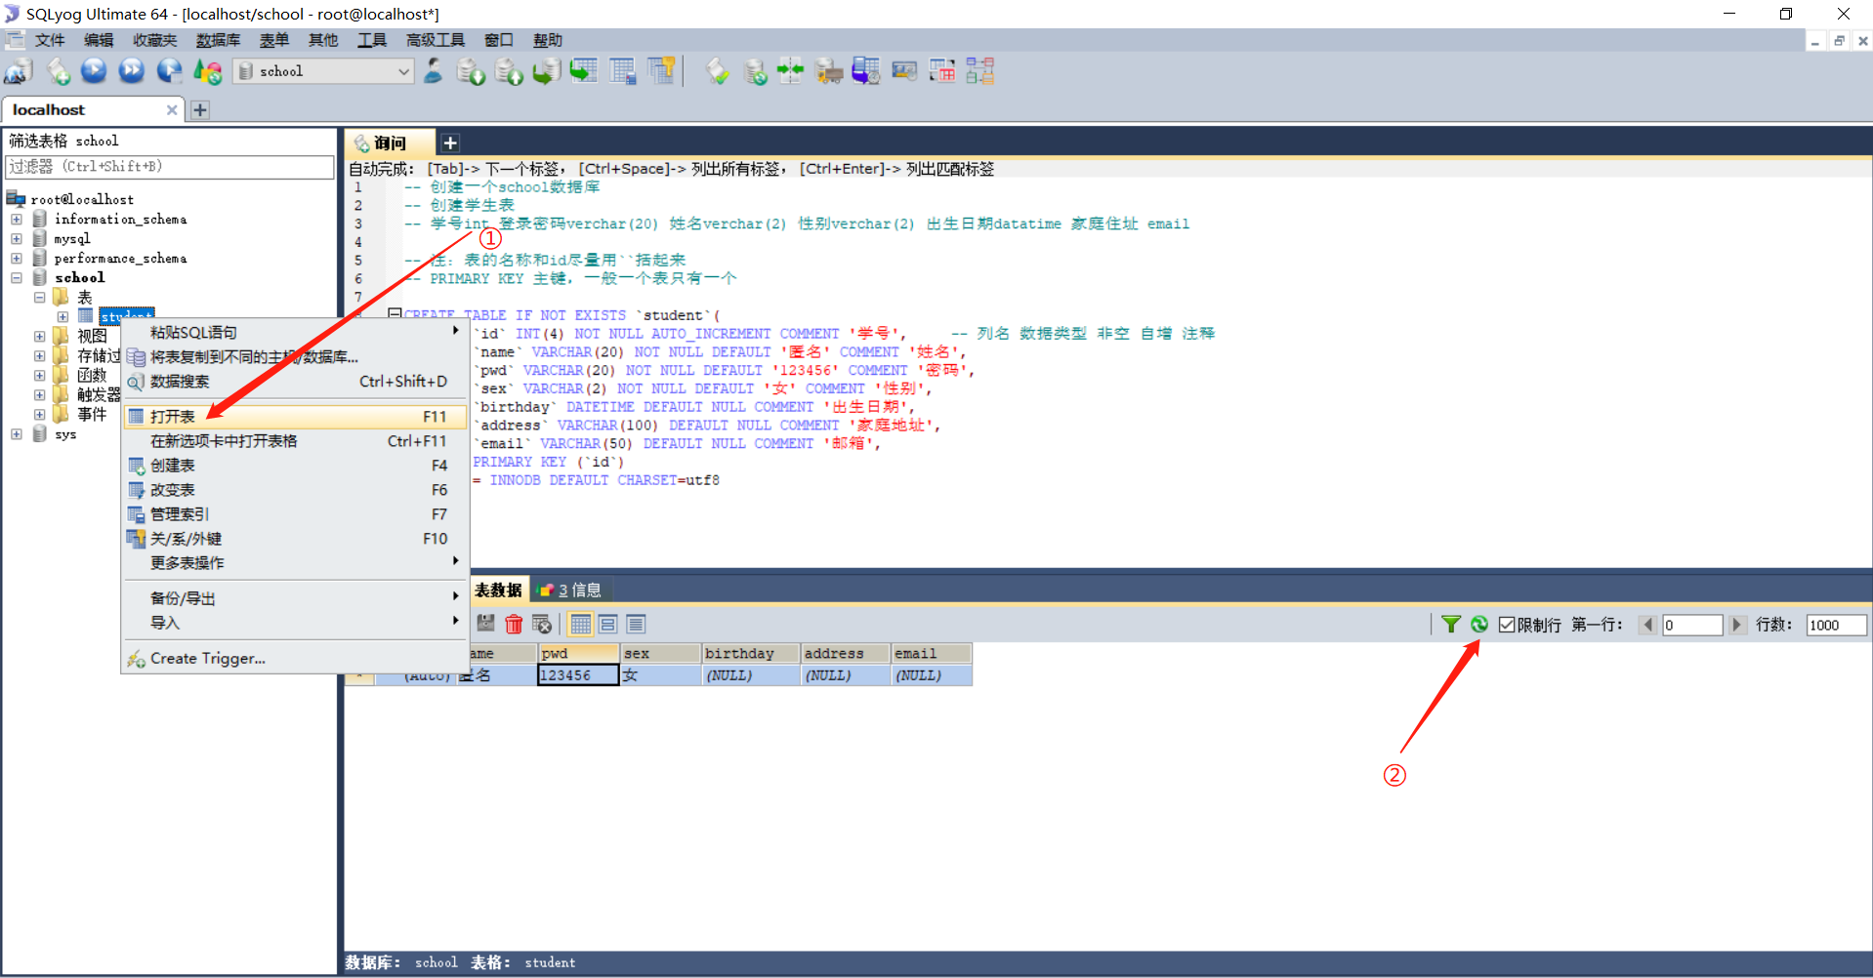Click the new connection toolbar icon

click(19, 71)
